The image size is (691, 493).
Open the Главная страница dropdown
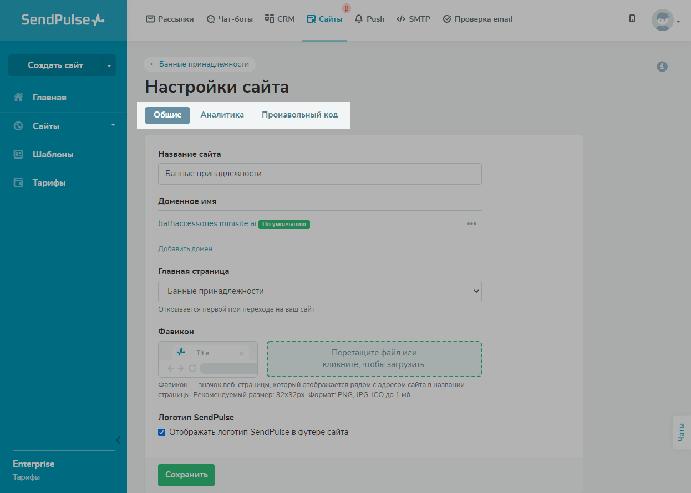[x=319, y=291]
